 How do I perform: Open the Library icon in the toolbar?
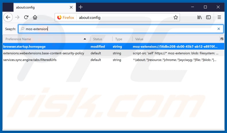coord(199,17)
